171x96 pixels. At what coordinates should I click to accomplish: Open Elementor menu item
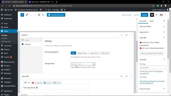[x=7, y=78]
